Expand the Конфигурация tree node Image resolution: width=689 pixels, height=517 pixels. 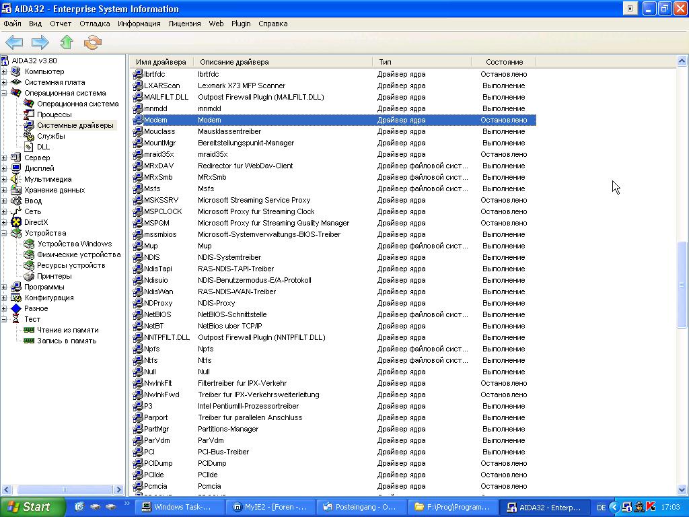[x=4, y=298]
